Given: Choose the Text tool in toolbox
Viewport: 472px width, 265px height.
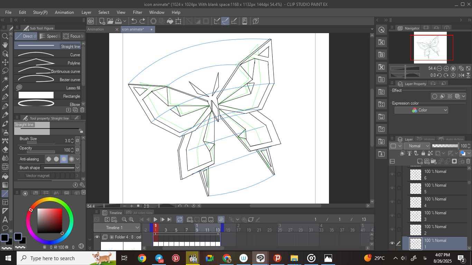Looking at the screenshot, I should point(5,219).
